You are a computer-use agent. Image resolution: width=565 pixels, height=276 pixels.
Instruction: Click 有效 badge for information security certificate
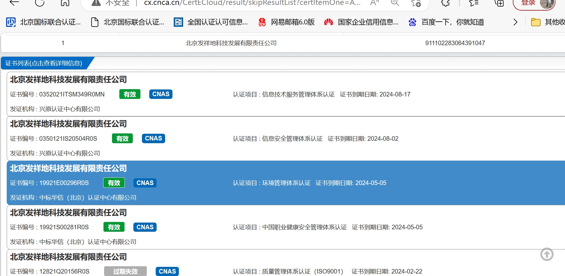pyautogui.click(x=122, y=138)
